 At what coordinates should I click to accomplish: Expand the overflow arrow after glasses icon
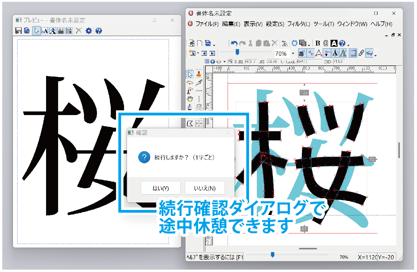click(375, 55)
